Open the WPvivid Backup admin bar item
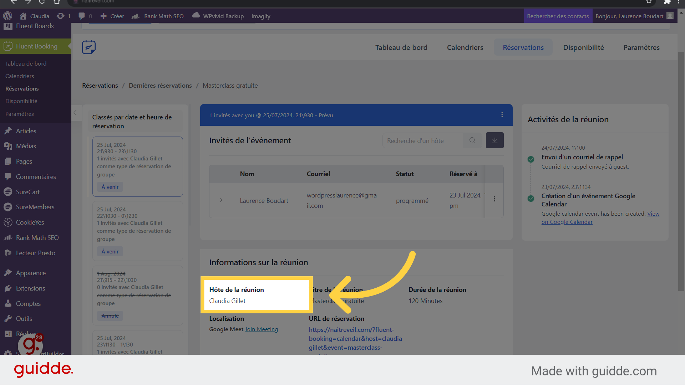The image size is (685, 385). tap(218, 16)
